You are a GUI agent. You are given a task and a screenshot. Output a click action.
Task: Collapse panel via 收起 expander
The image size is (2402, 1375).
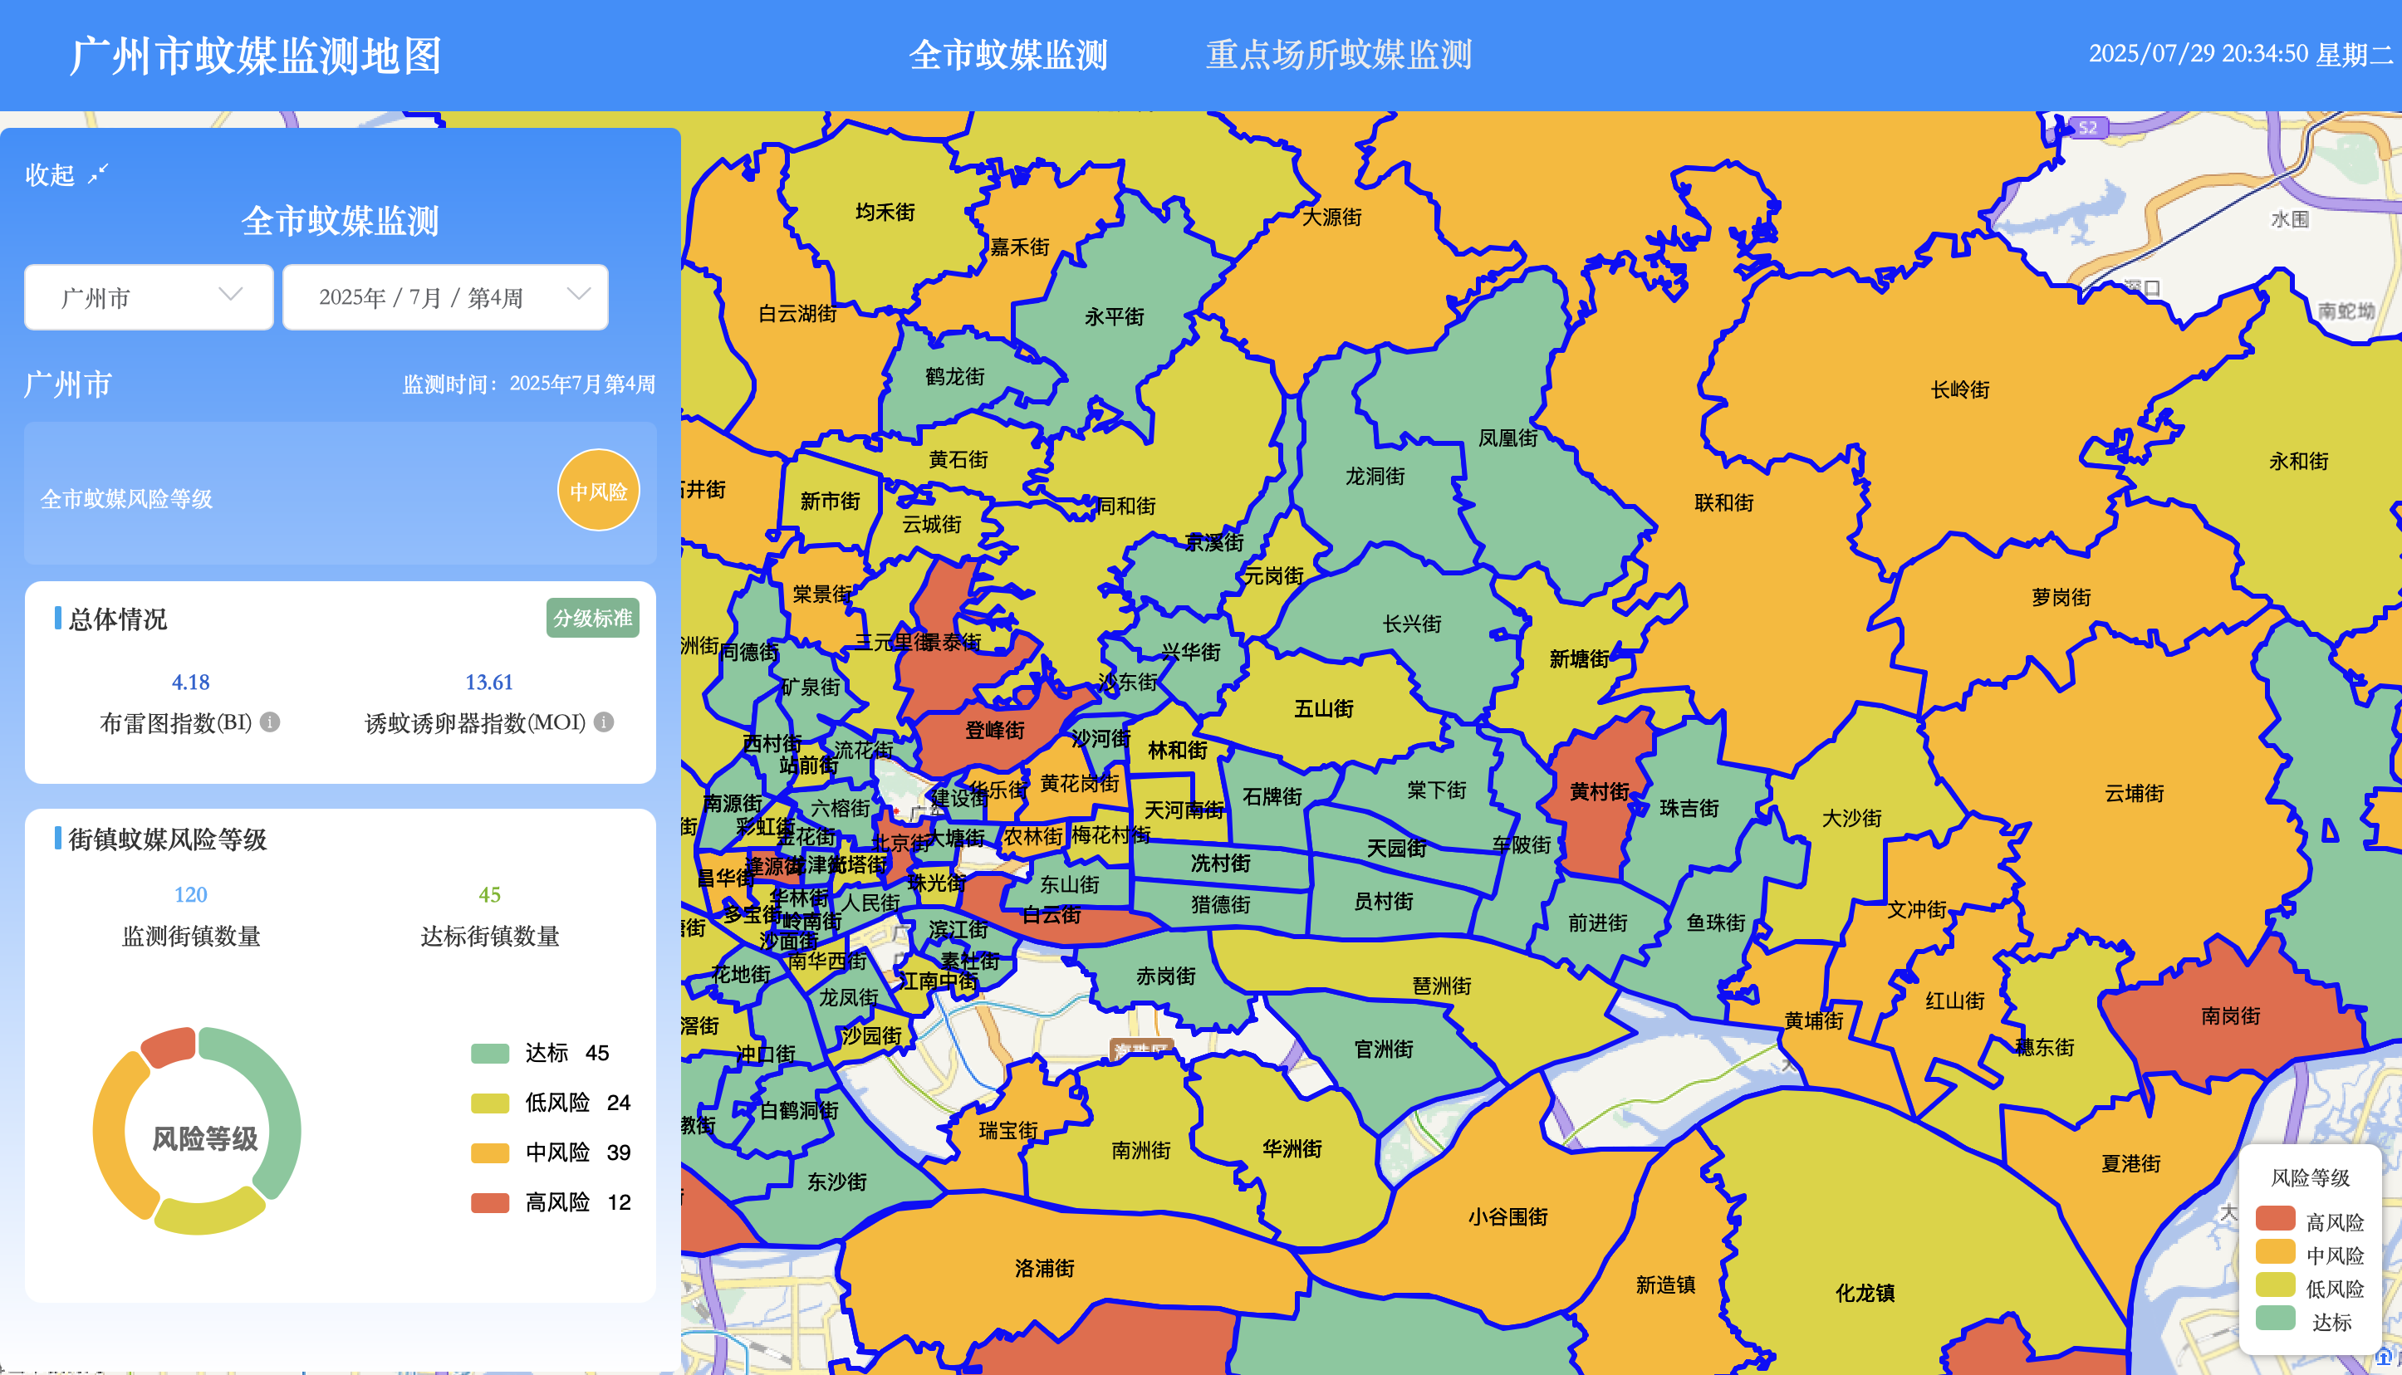pyautogui.click(x=50, y=174)
